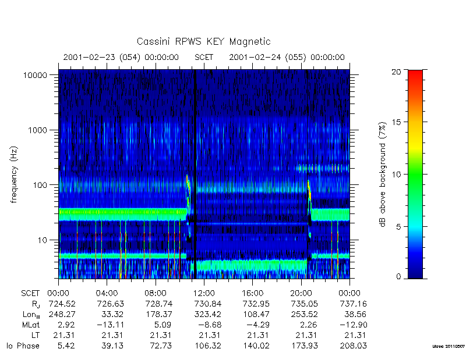Click the MLat value -12.90

[354, 325]
